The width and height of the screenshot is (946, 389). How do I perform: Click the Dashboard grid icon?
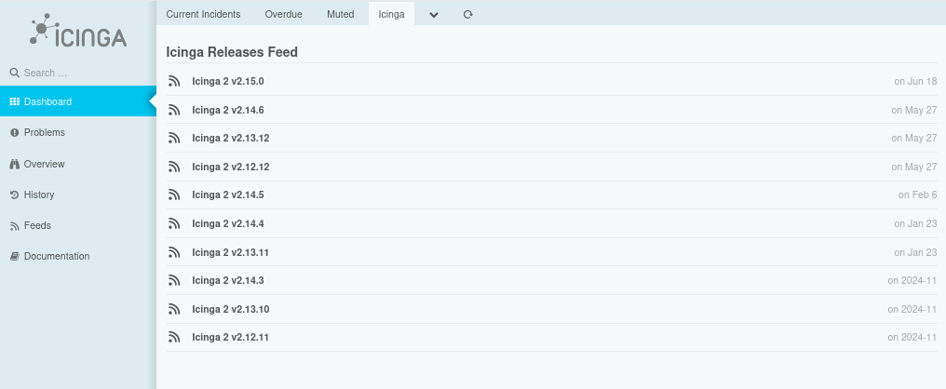pos(15,102)
